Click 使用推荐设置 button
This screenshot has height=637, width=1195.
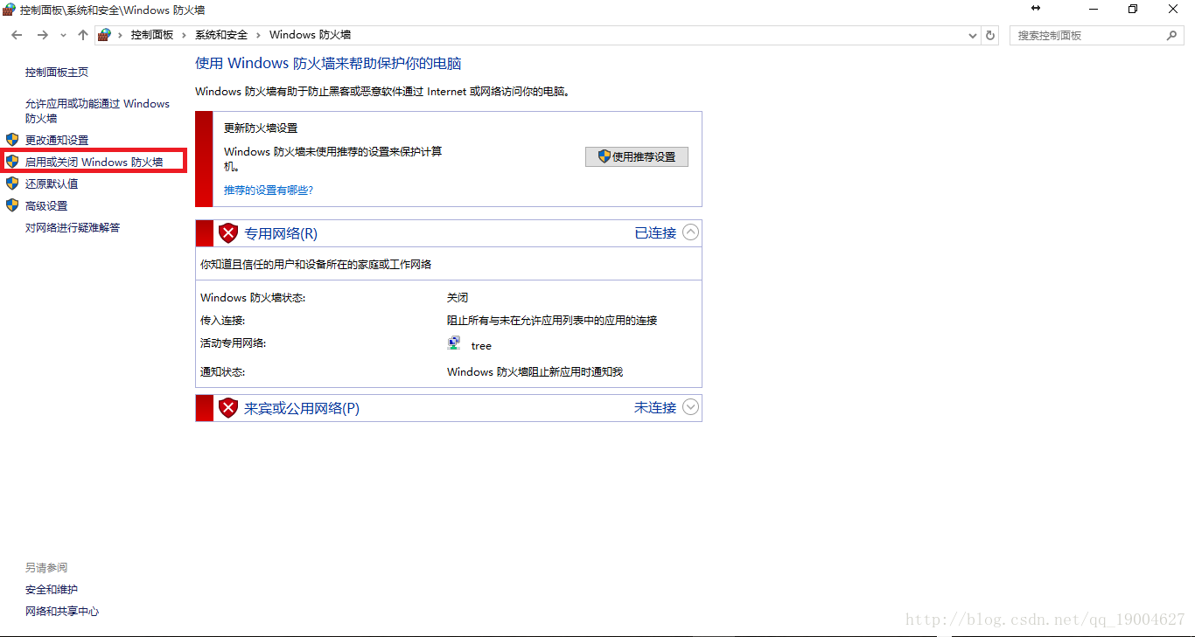tap(637, 156)
